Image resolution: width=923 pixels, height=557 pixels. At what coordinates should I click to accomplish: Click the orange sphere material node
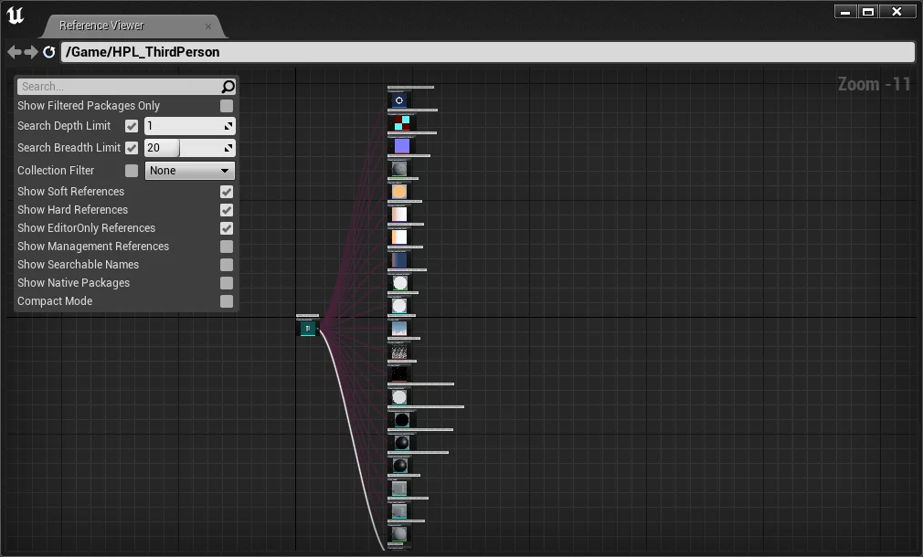pos(399,192)
